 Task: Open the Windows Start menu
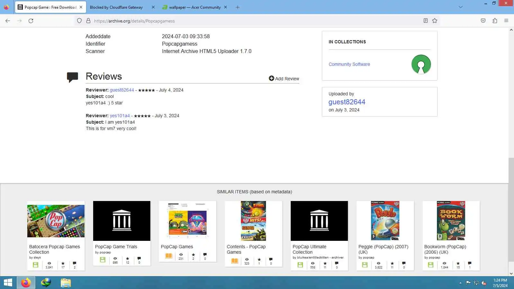(x=8, y=283)
